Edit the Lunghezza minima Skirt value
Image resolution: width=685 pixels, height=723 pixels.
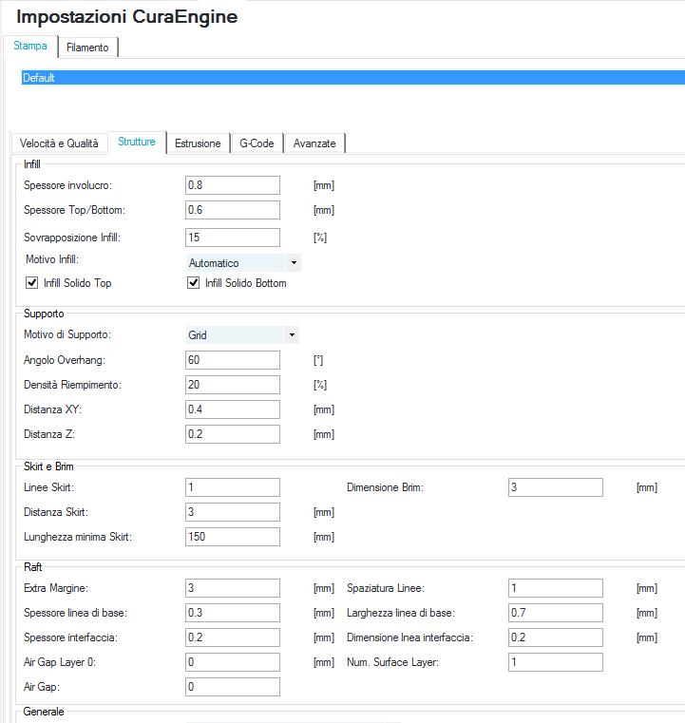(233, 537)
